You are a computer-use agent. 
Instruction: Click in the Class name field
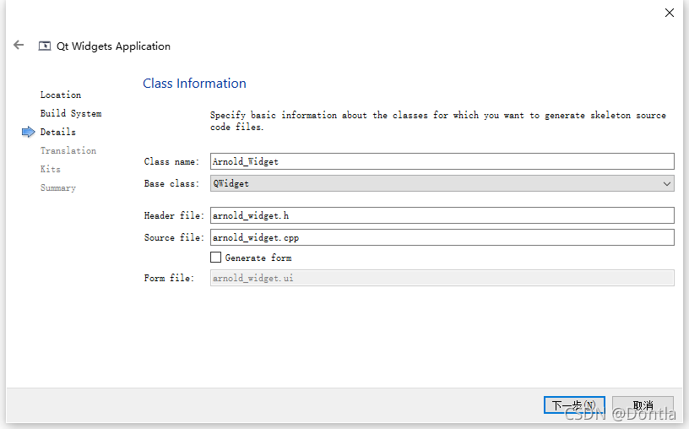442,161
